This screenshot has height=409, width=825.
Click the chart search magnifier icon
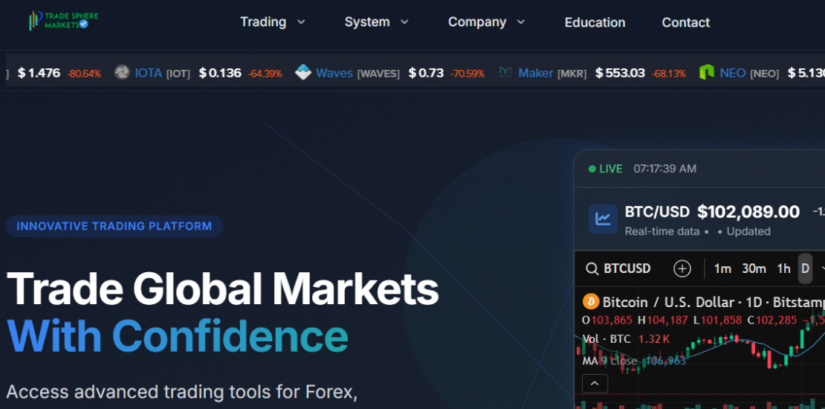pyautogui.click(x=592, y=269)
